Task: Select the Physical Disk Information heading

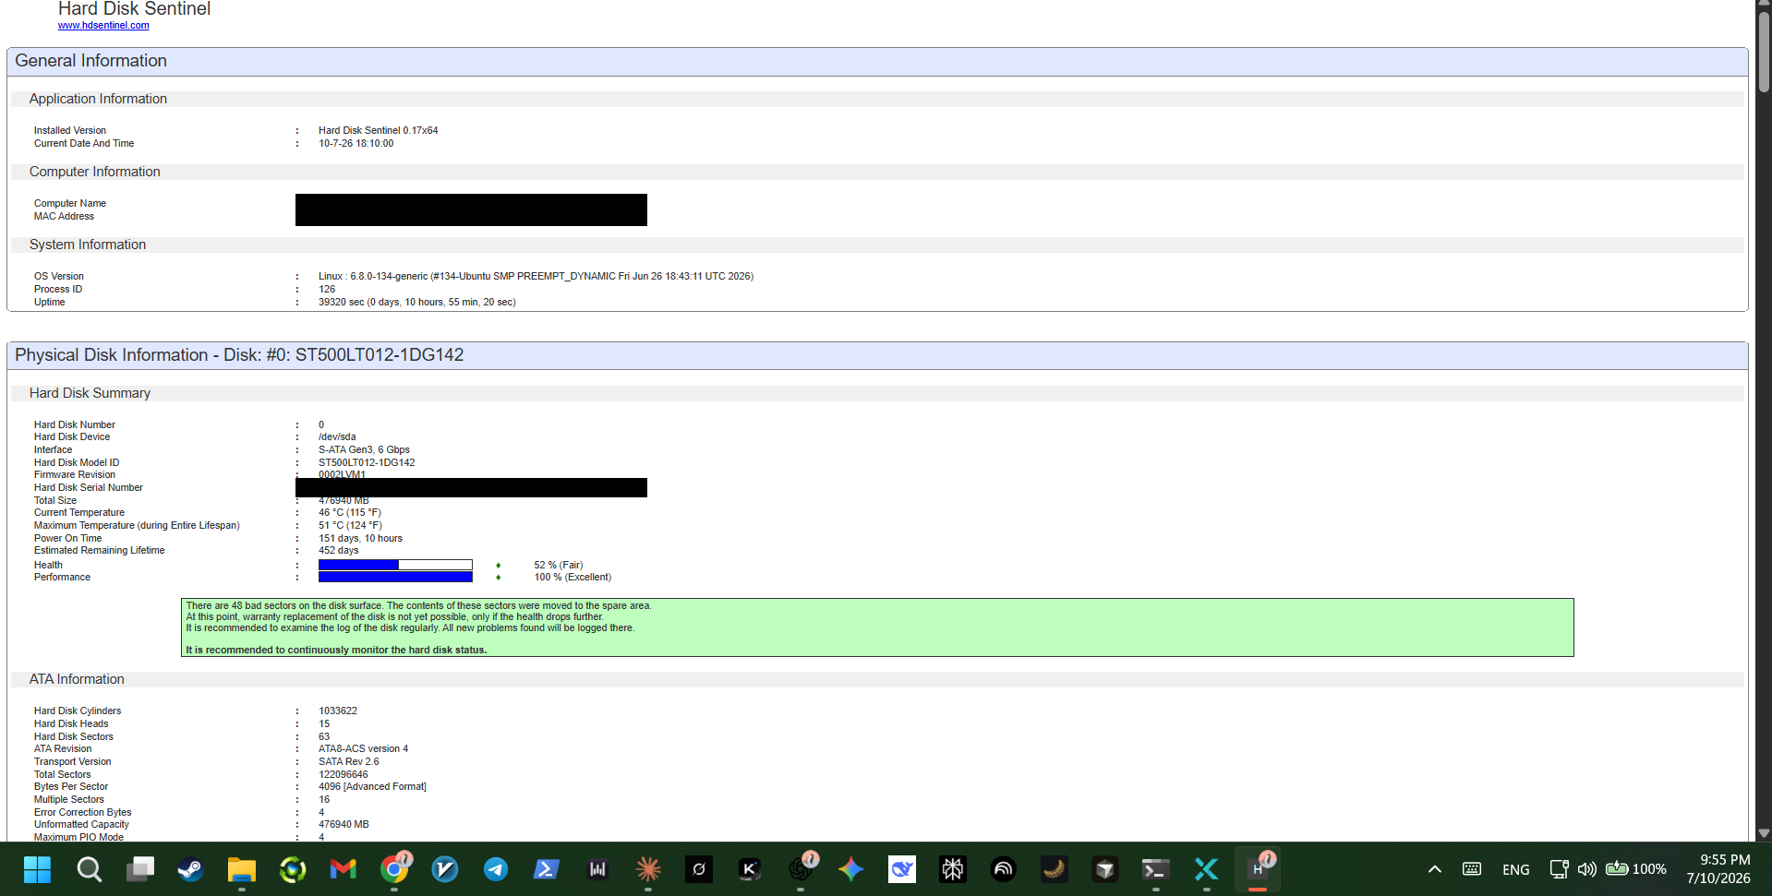Action: pyautogui.click(x=239, y=355)
